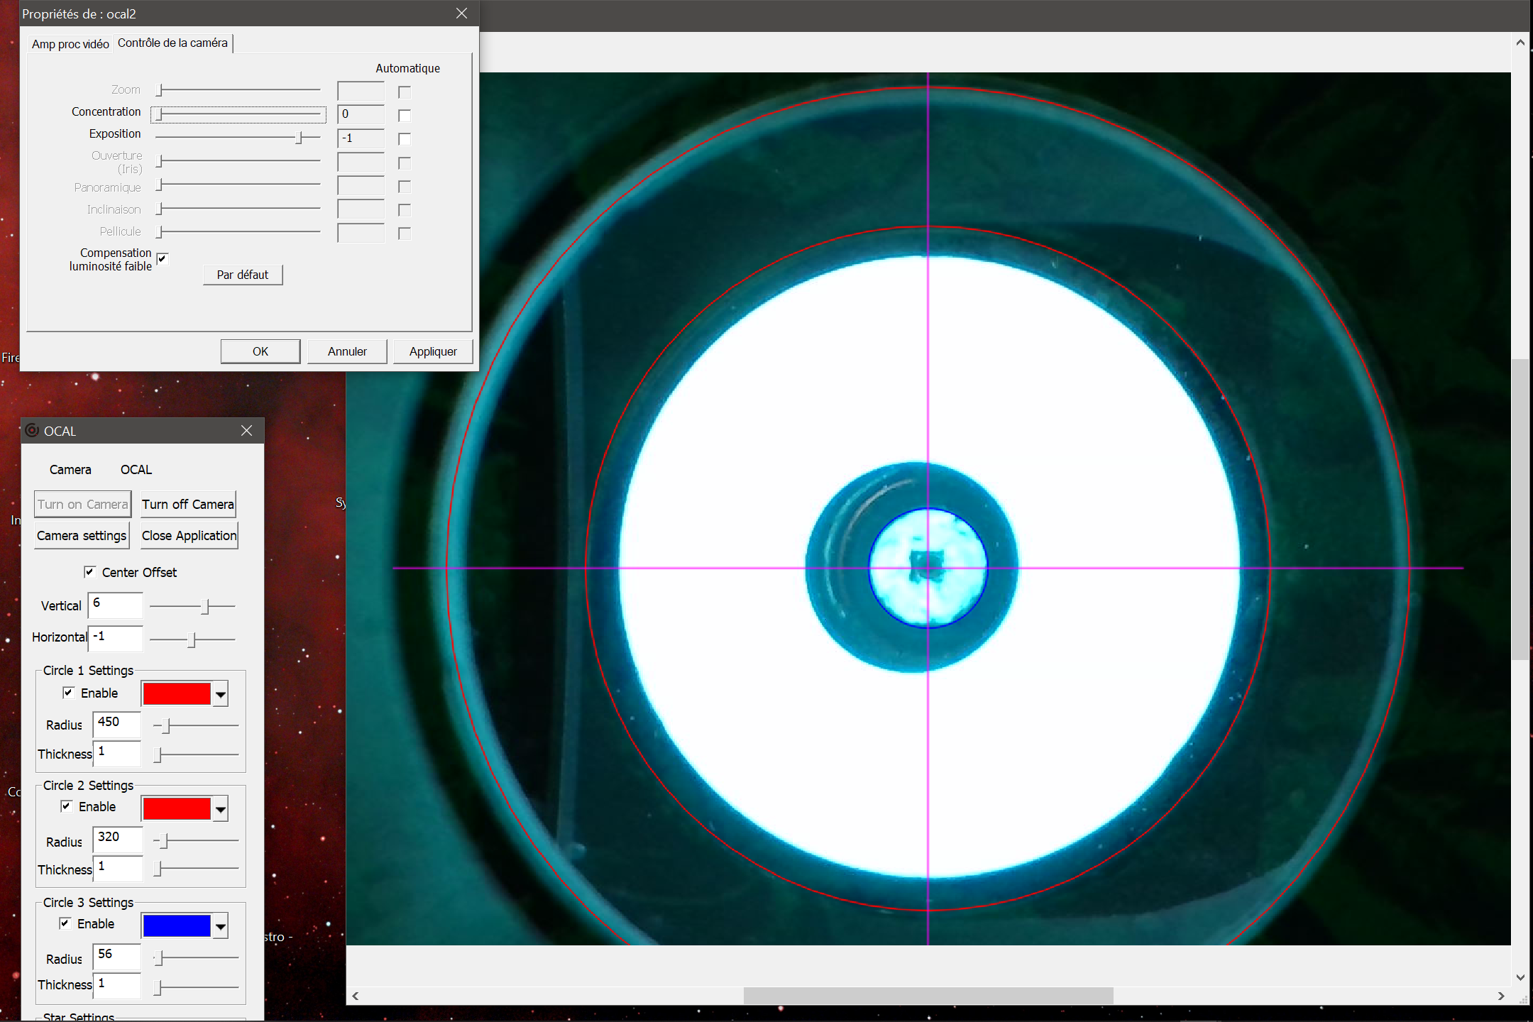Image resolution: width=1533 pixels, height=1022 pixels.
Task: Click the OCAL app logo icon
Action: (32, 431)
